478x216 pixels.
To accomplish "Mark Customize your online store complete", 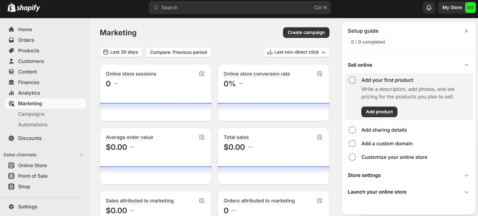I will pos(352,157).
